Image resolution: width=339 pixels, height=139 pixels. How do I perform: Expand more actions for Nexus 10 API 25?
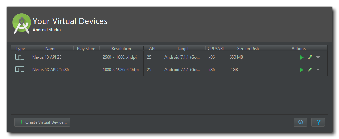click(x=318, y=57)
